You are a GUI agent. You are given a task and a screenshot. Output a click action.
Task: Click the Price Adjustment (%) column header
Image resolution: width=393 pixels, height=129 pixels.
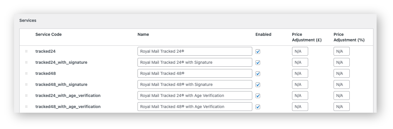[x=349, y=37]
